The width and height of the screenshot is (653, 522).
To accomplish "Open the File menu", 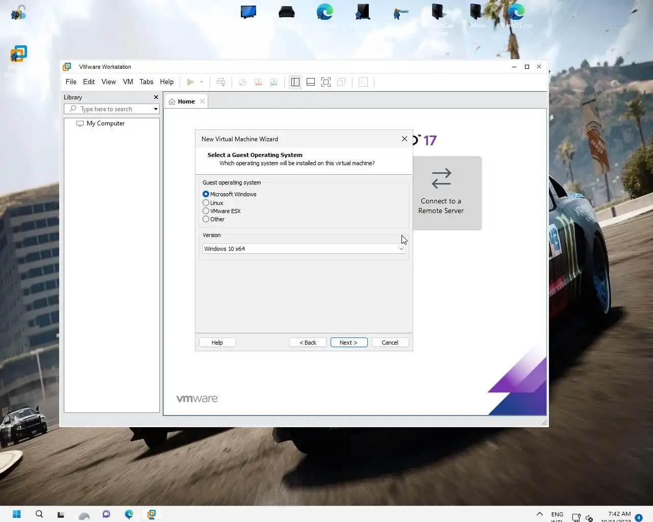I will 71,82.
